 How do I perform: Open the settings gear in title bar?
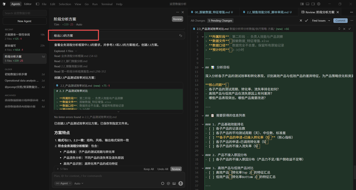pos(319,4)
